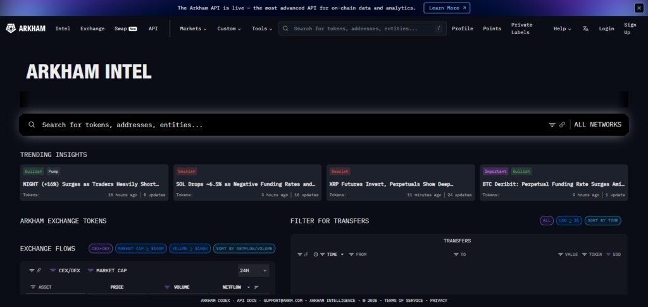Open Private Labels in the navbar
The image size is (648, 307).
coord(521,28)
